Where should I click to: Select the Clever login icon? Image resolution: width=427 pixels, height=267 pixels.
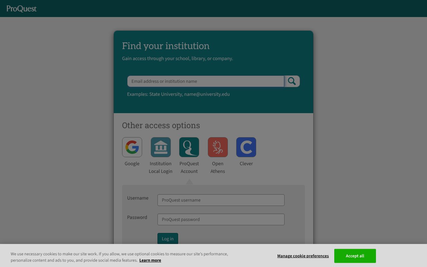246,147
